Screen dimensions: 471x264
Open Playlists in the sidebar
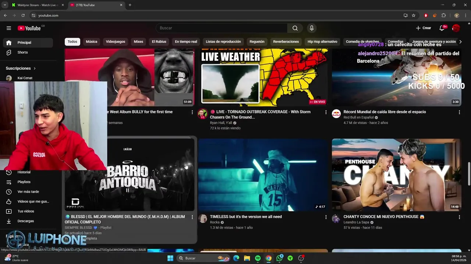tap(28, 182)
